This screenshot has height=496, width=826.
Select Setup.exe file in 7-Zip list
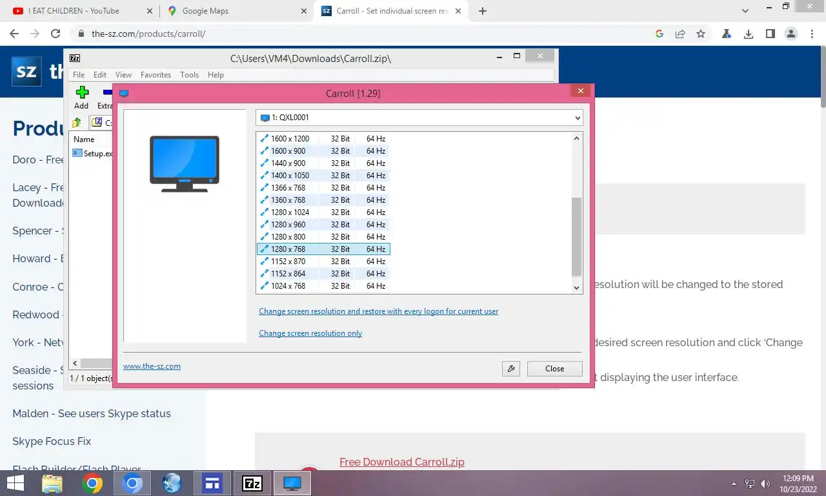click(92, 154)
